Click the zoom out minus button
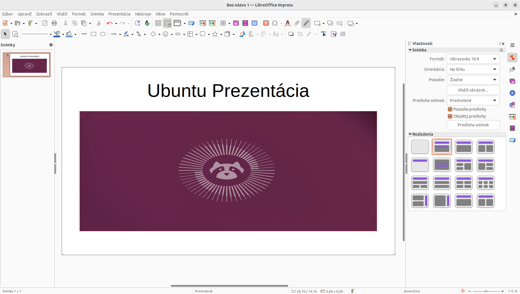The image size is (520, 294). (470, 291)
